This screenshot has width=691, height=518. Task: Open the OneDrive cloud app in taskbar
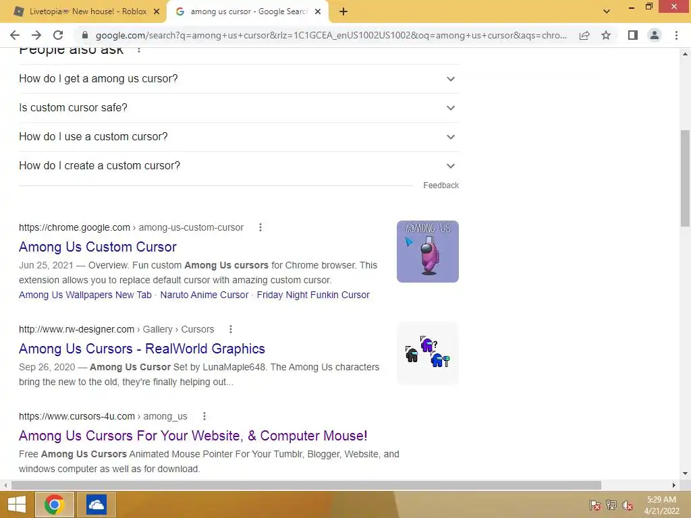(96, 505)
